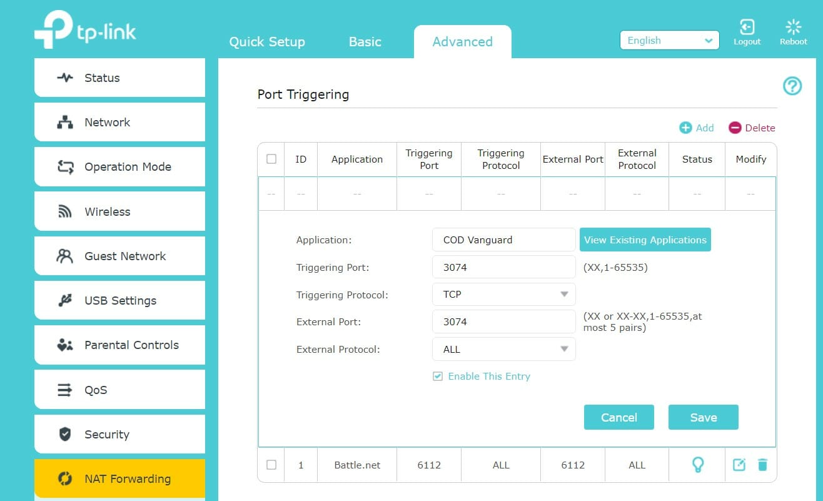Click the Triggering Port input field
823x501 pixels.
(503, 267)
